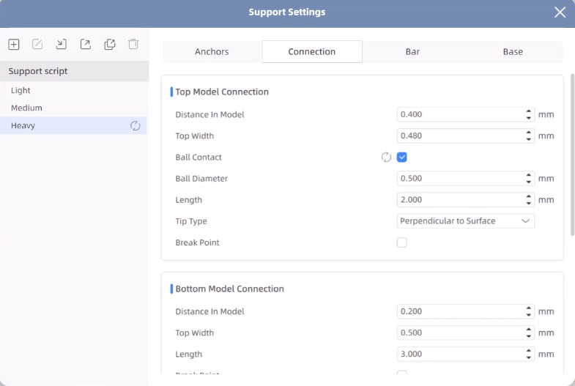The image size is (575, 386).
Task: Increase the Top Model Distance In Model value
Action: 529,111
